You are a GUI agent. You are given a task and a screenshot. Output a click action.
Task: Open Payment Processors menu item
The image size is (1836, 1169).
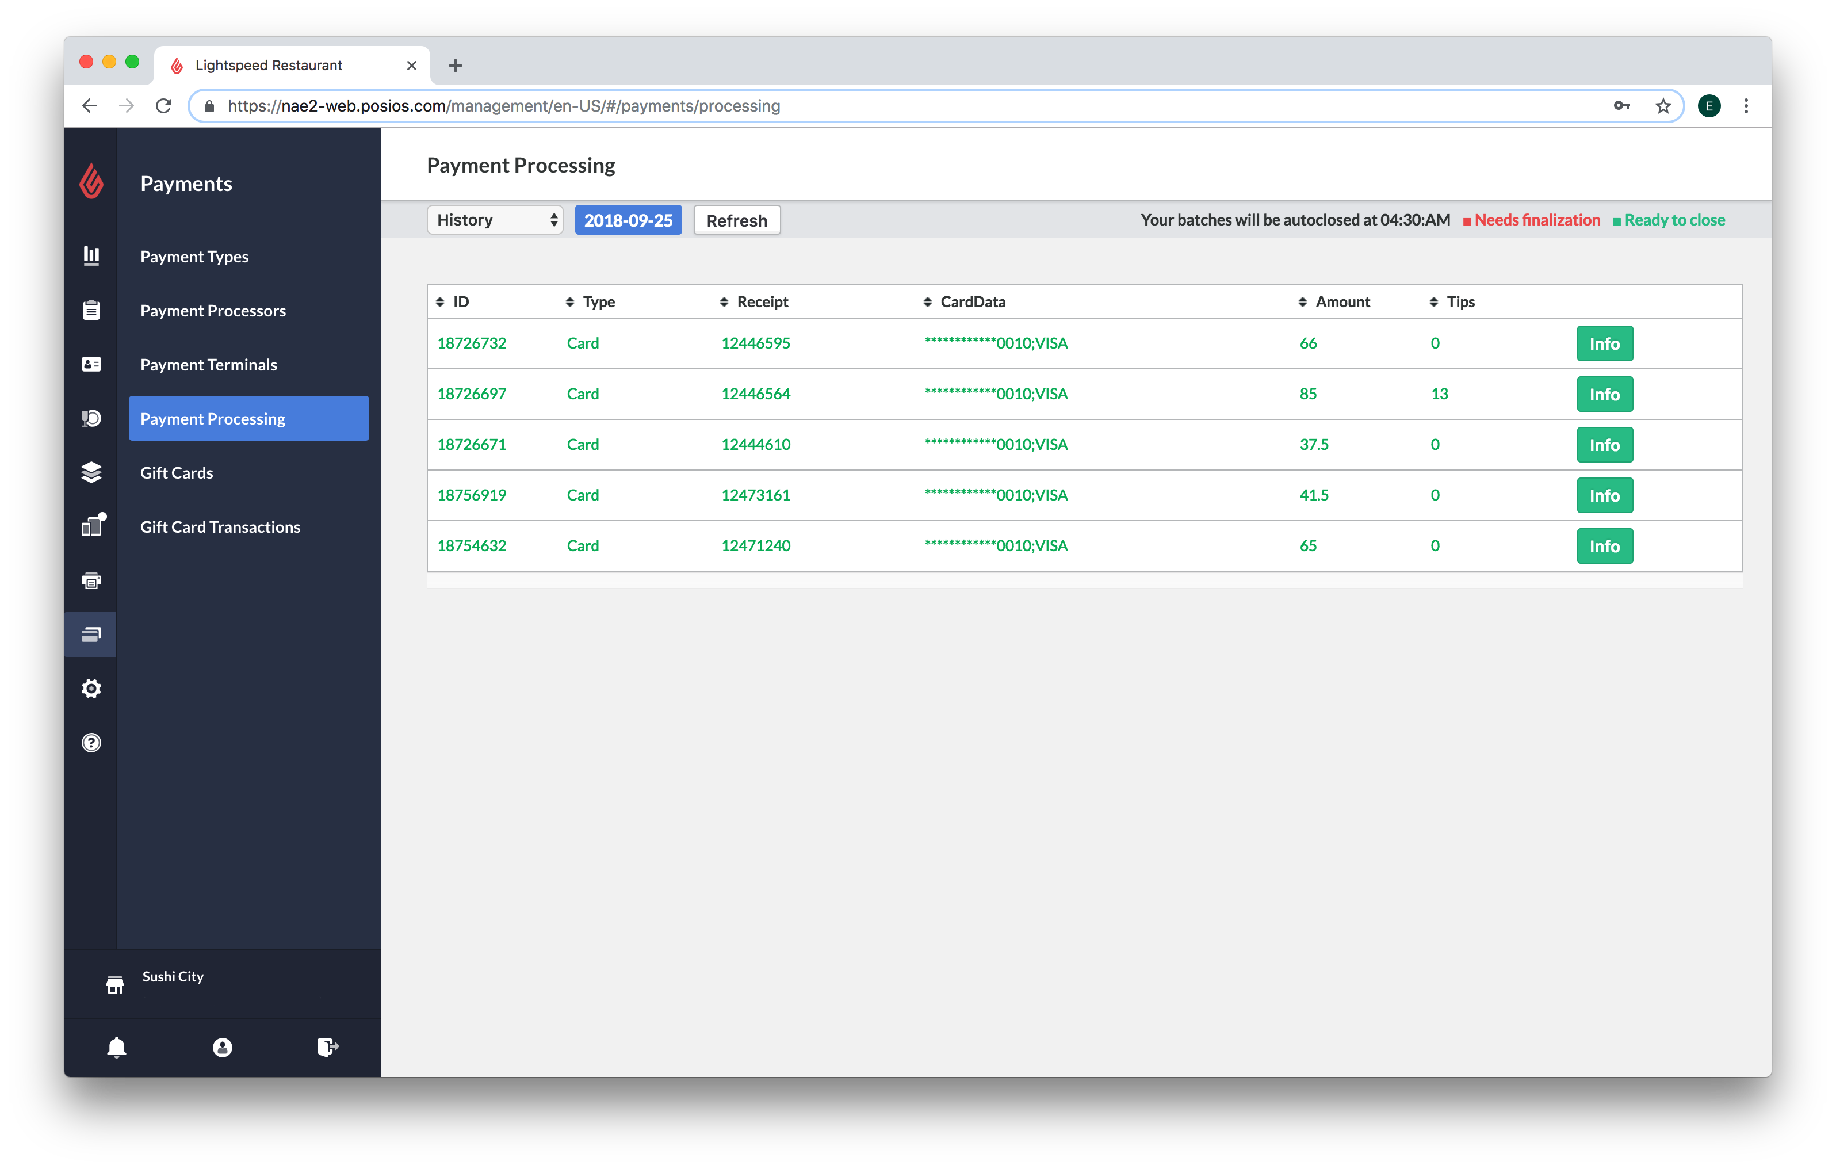[213, 310]
